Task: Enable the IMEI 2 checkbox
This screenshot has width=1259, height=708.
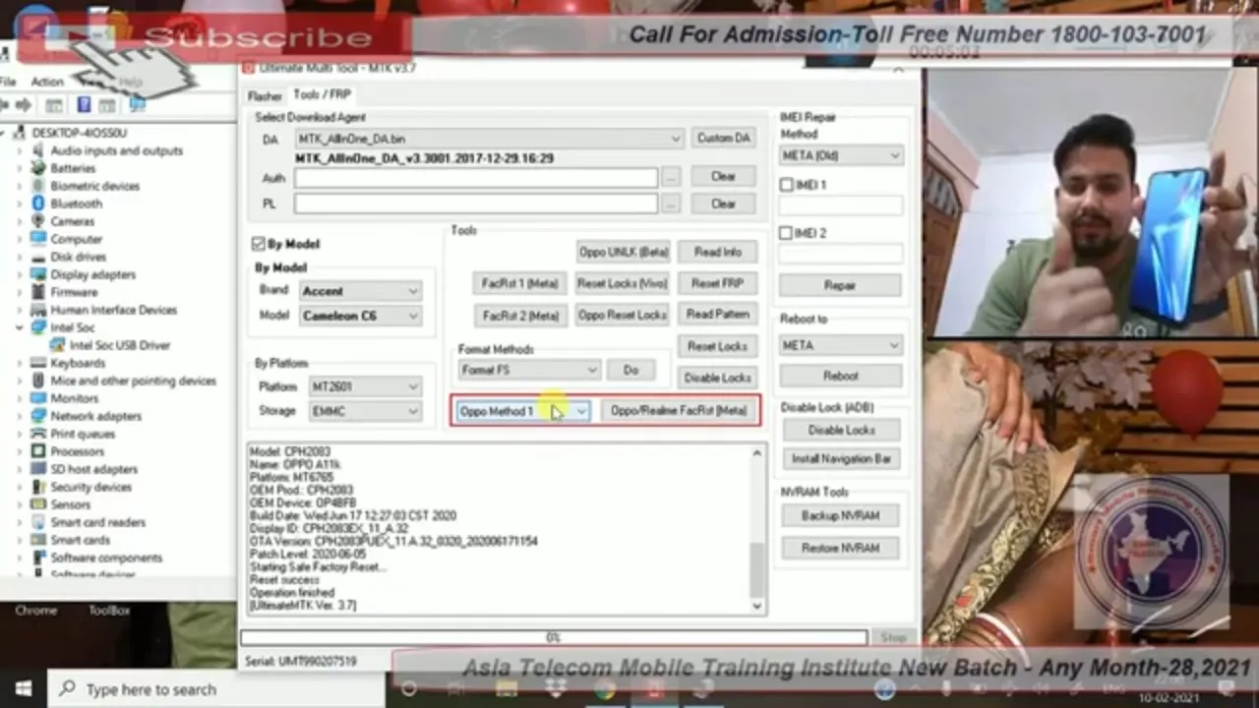Action: pyautogui.click(x=786, y=233)
